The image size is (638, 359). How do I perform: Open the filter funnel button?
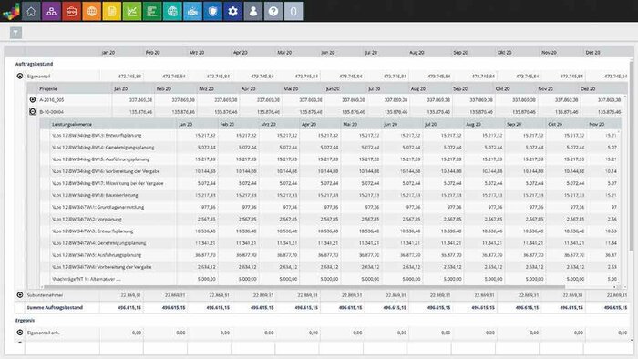(x=15, y=33)
